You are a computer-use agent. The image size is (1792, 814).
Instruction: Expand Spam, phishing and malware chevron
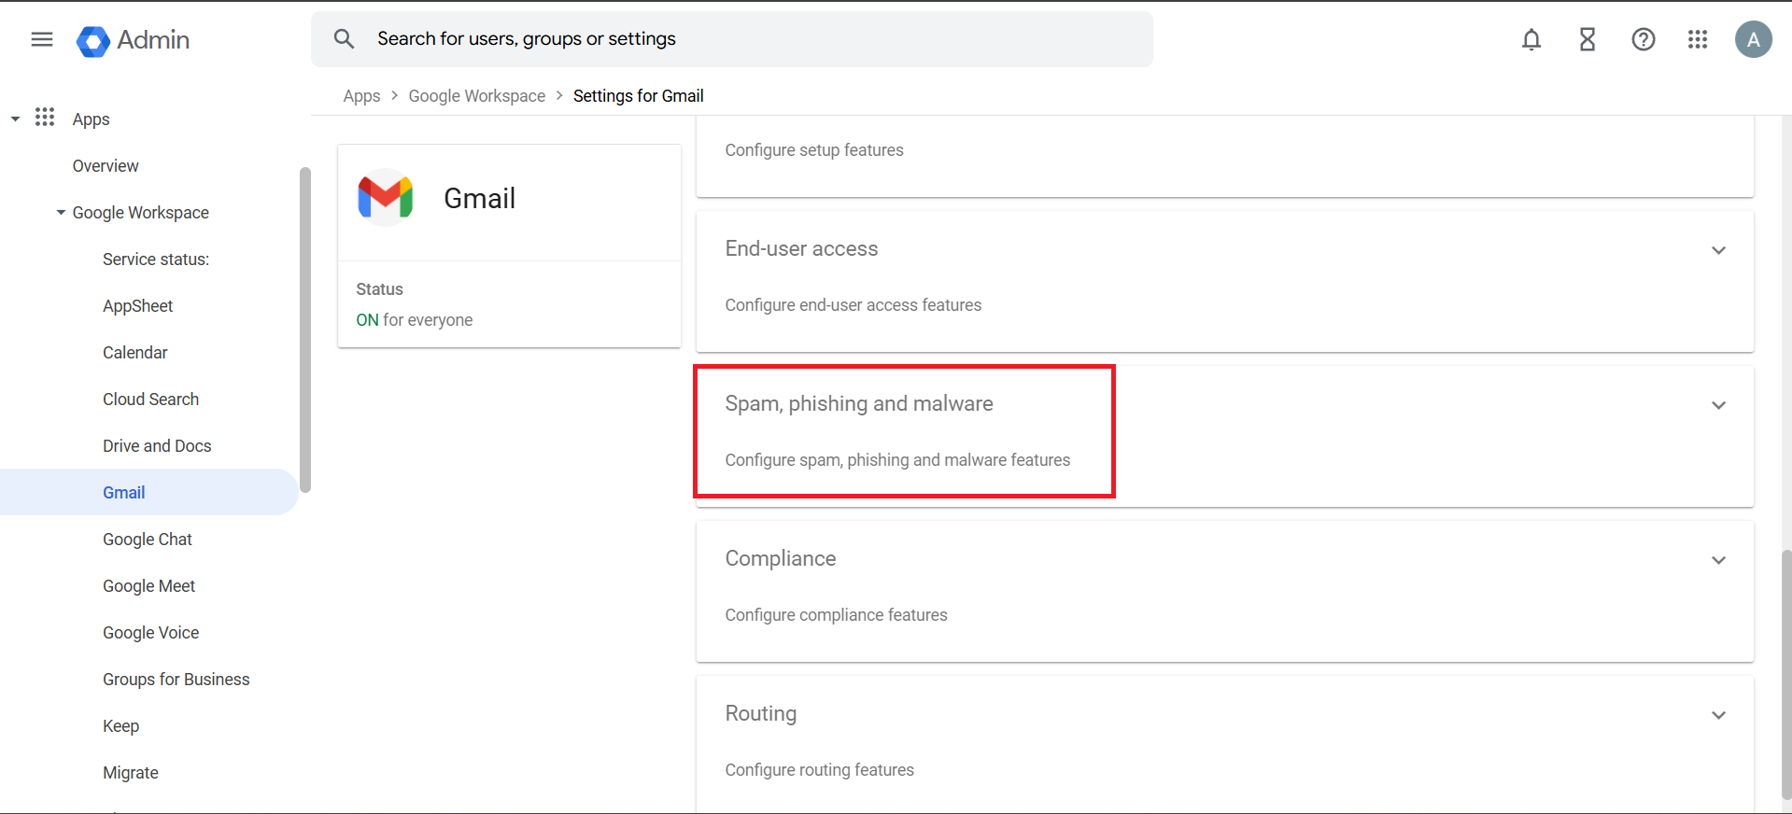pos(1718,405)
